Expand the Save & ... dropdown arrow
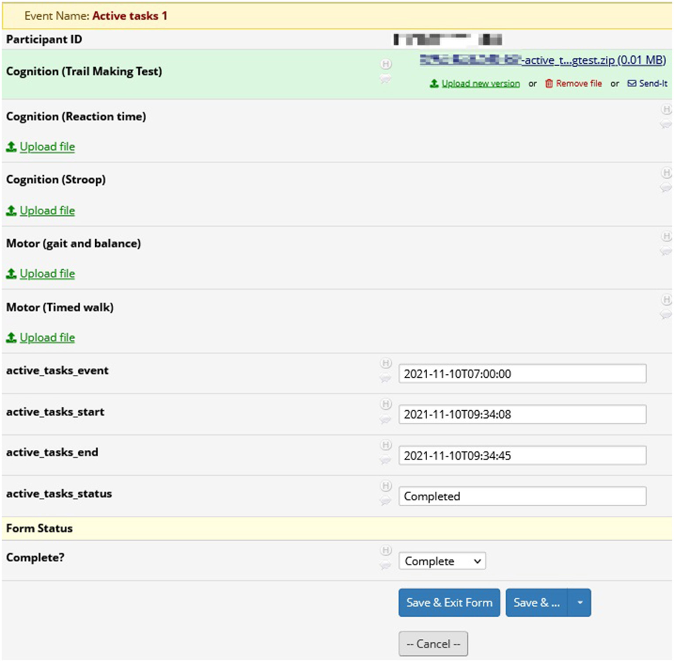674x662 pixels. click(x=580, y=602)
